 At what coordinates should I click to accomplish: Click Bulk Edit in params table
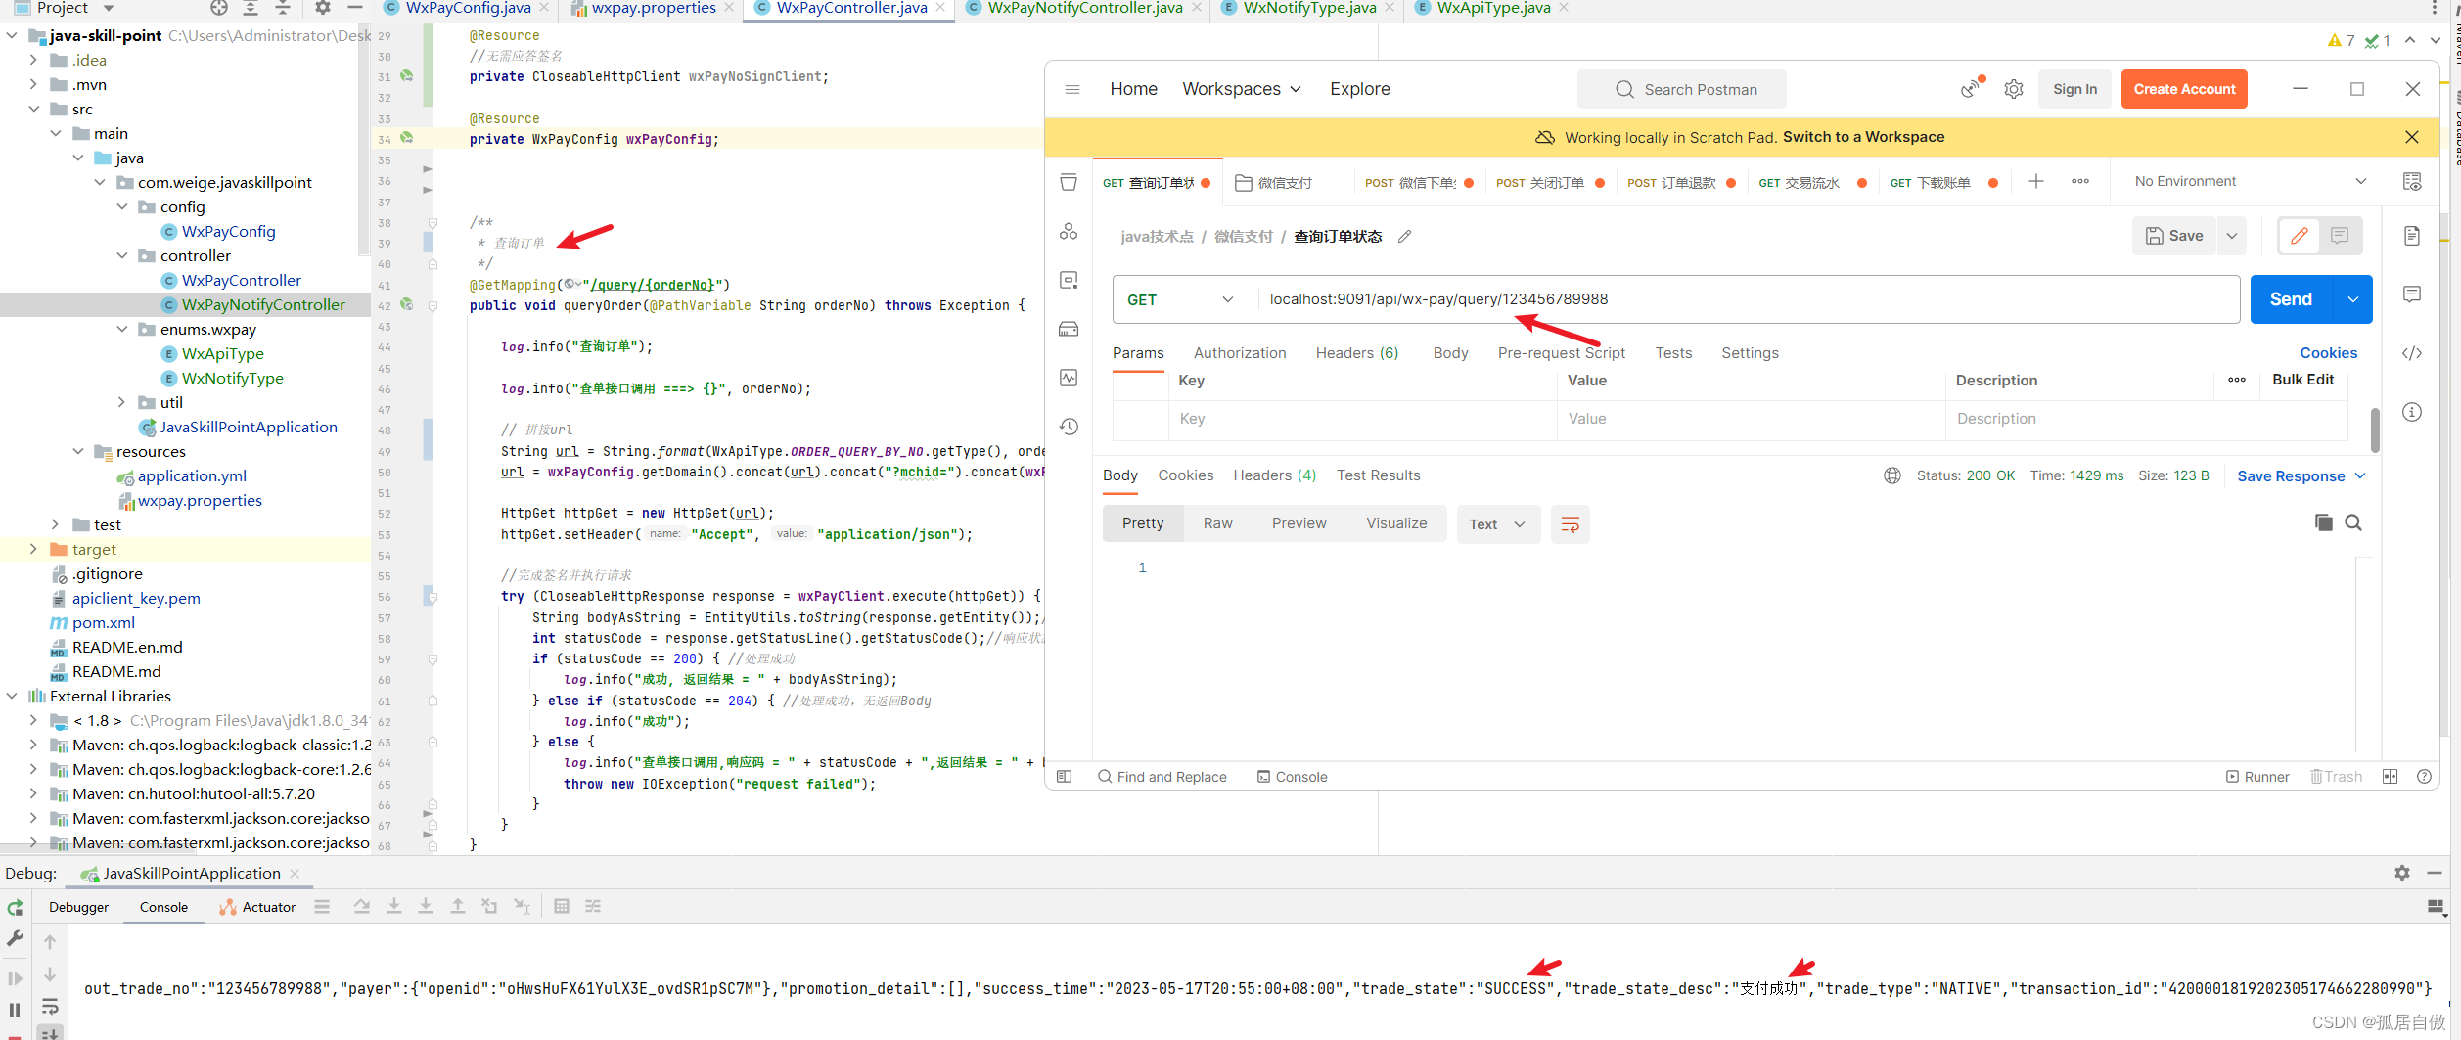2302,380
